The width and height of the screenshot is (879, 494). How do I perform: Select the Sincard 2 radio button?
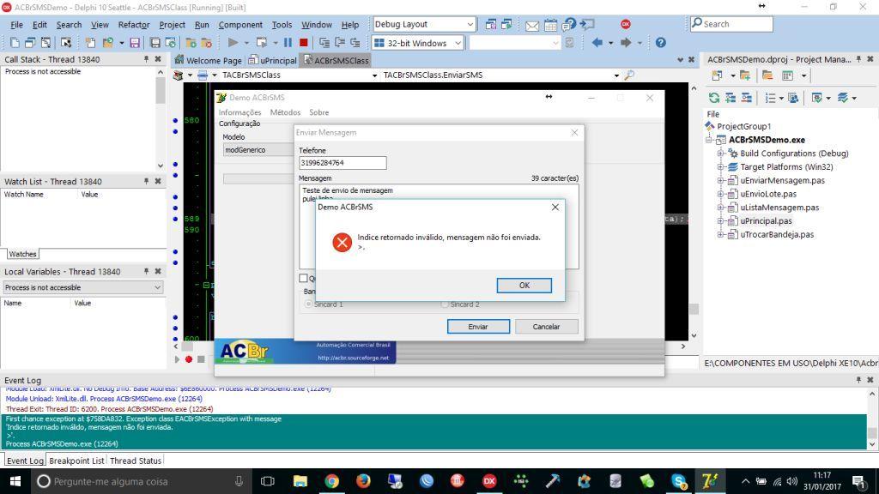click(445, 304)
